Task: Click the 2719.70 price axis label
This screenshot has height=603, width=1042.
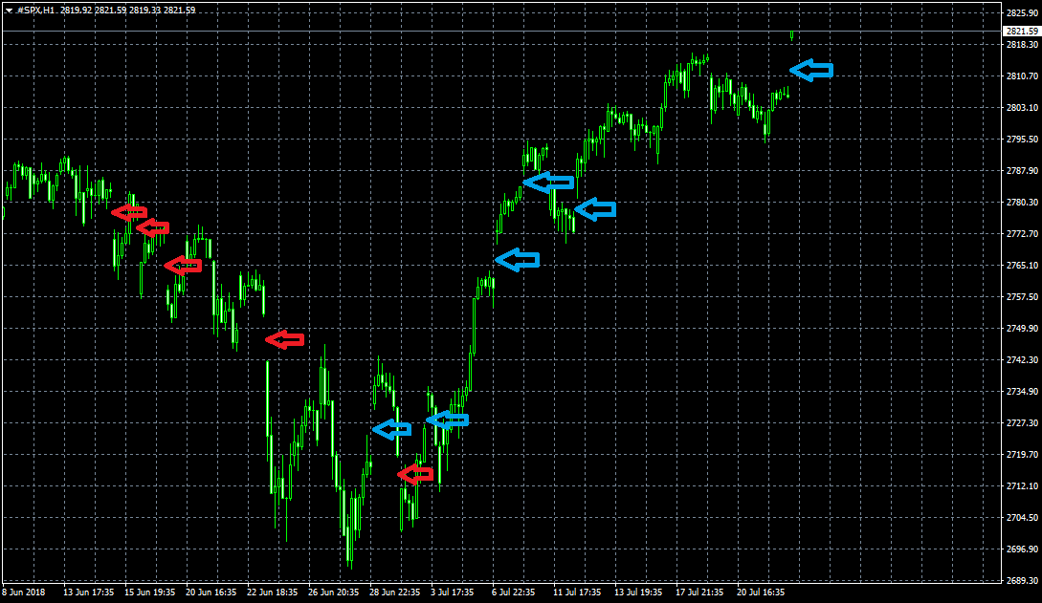Action: (1022, 455)
